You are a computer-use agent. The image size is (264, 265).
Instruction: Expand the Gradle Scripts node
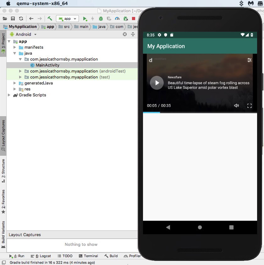tap(9, 95)
